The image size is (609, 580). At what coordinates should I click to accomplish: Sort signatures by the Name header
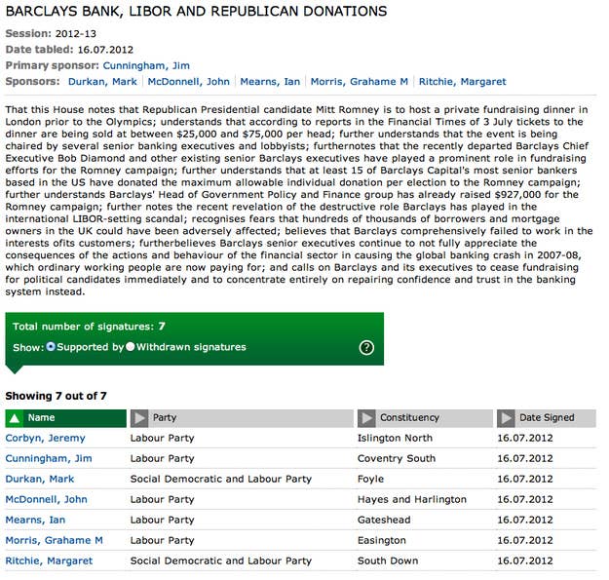point(42,418)
